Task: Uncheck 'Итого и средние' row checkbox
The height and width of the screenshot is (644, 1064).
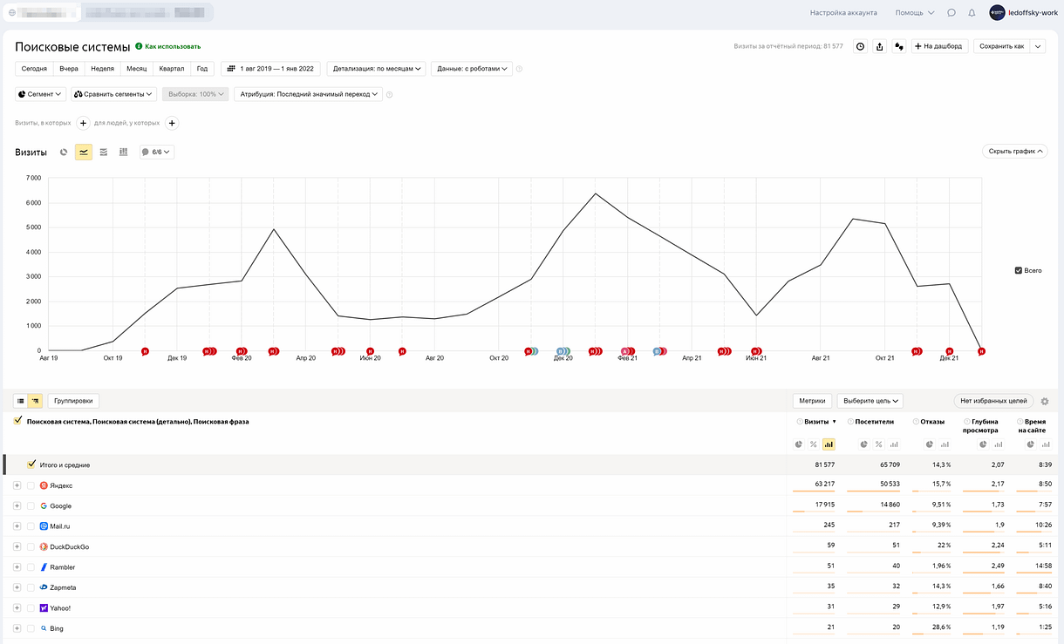Action: [x=31, y=464]
